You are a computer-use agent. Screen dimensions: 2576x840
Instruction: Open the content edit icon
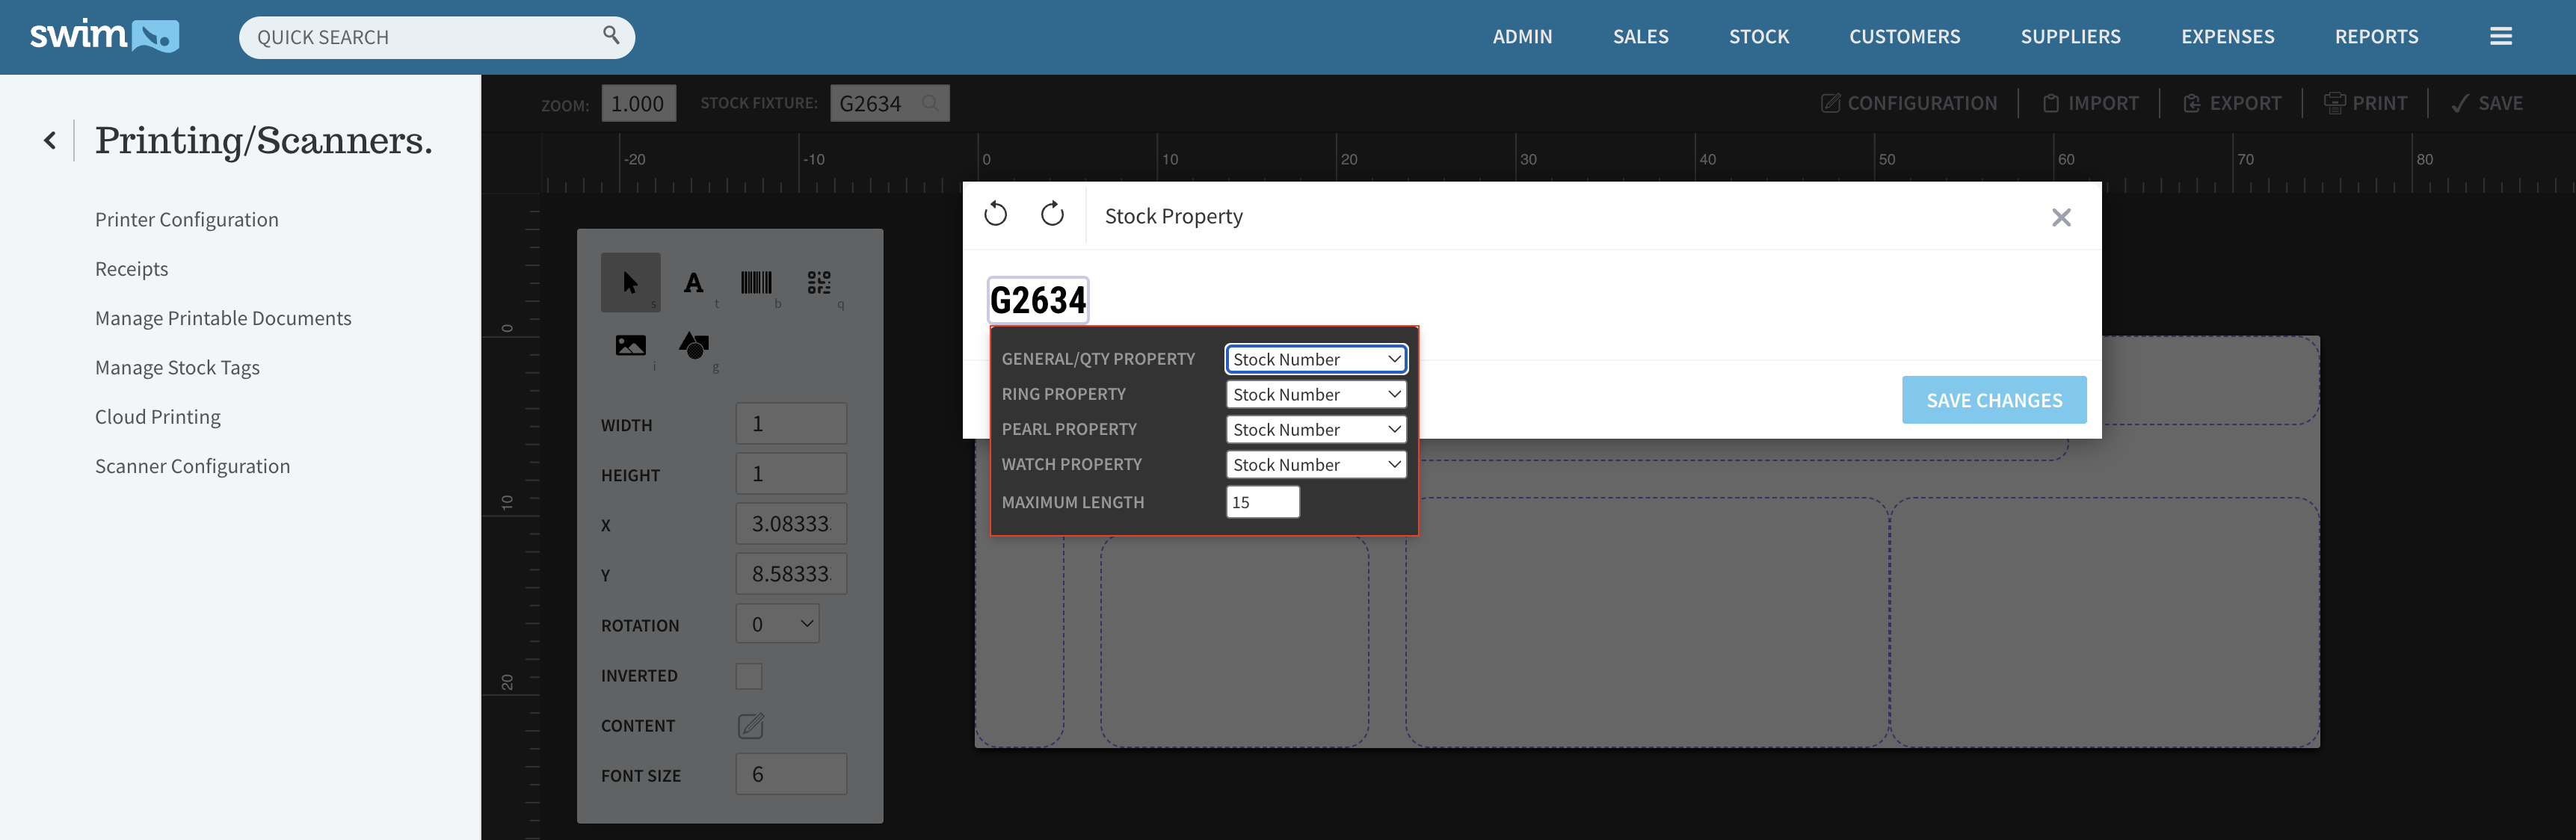(x=751, y=725)
